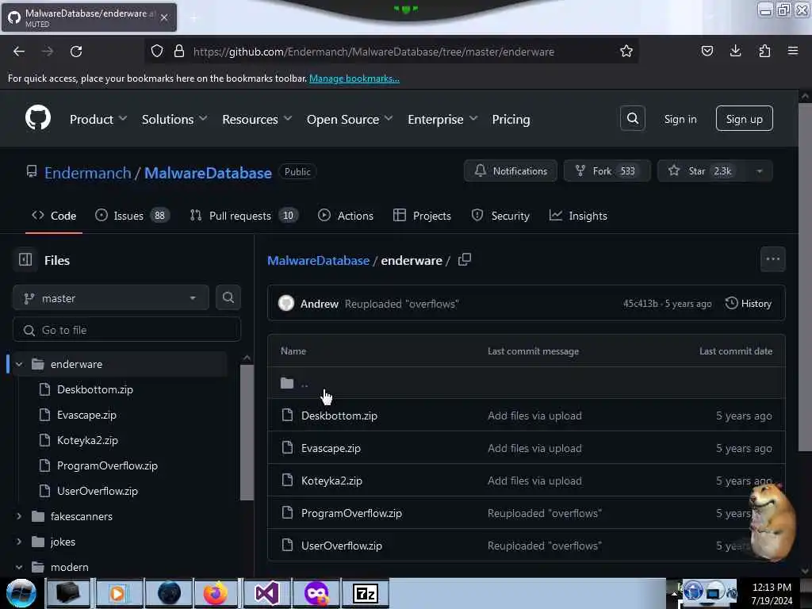This screenshot has width=812, height=609.
Task: Click the Windows Start orb
Action: (x=21, y=593)
